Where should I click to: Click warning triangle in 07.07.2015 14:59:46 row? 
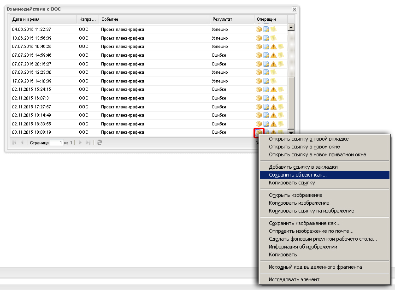tap(273, 55)
